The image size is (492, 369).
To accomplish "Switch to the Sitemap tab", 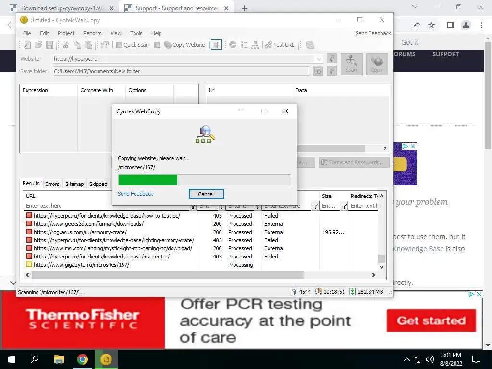I will (74, 184).
